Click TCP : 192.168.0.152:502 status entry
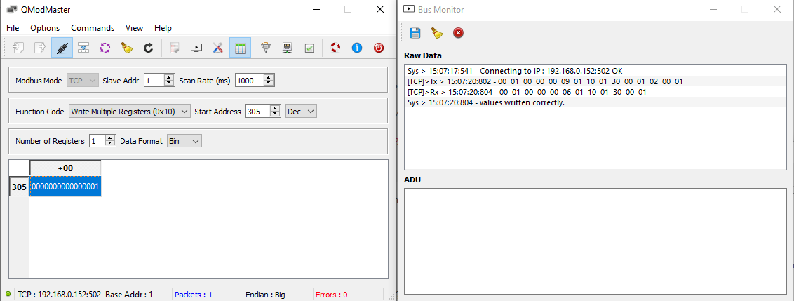This screenshot has width=794, height=301. [x=59, y=295]
